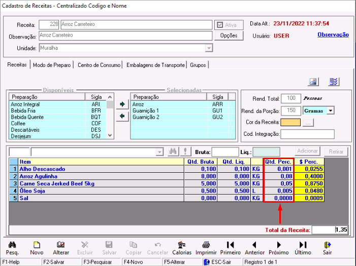
Task: Click the Sair exit icon
Action: [327, 245]
